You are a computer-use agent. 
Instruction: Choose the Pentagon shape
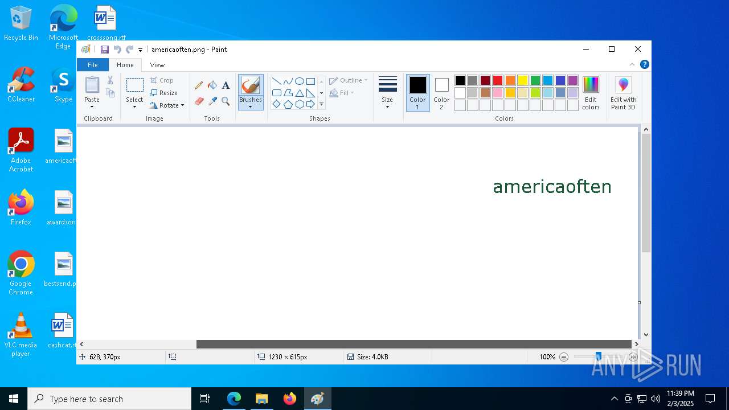coord(288,104)
